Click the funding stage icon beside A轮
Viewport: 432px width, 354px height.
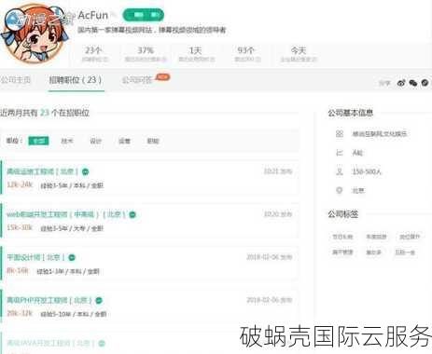(340, 153)
